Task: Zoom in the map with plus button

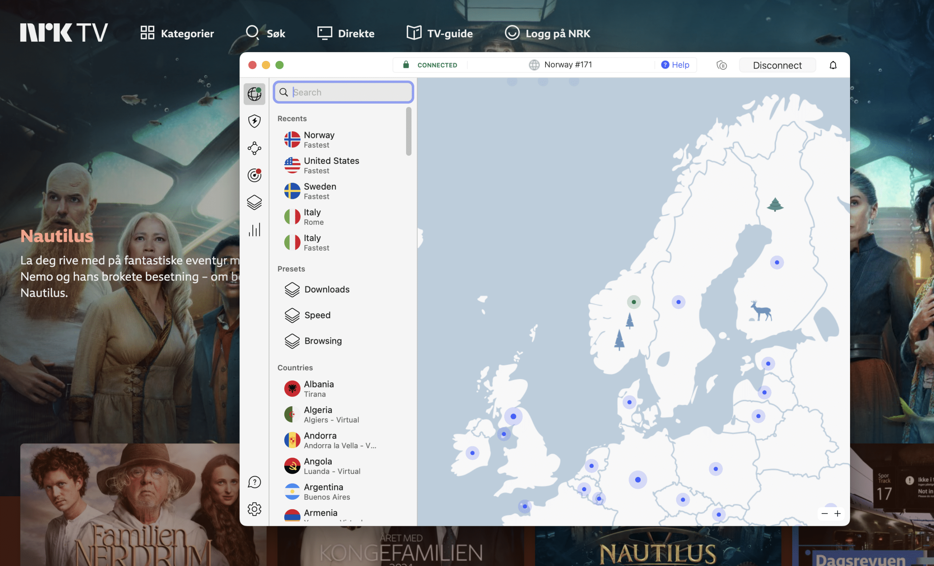Action: (837, 513)
